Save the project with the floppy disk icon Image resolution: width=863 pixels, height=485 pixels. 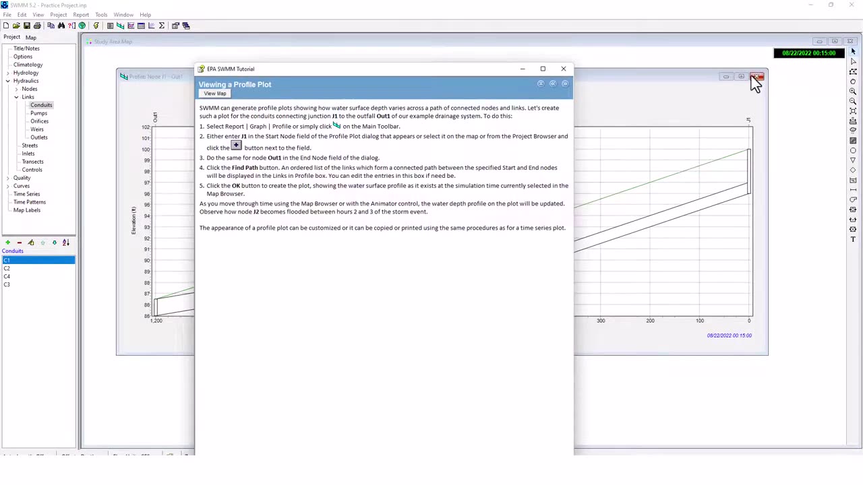coord(27,26)
